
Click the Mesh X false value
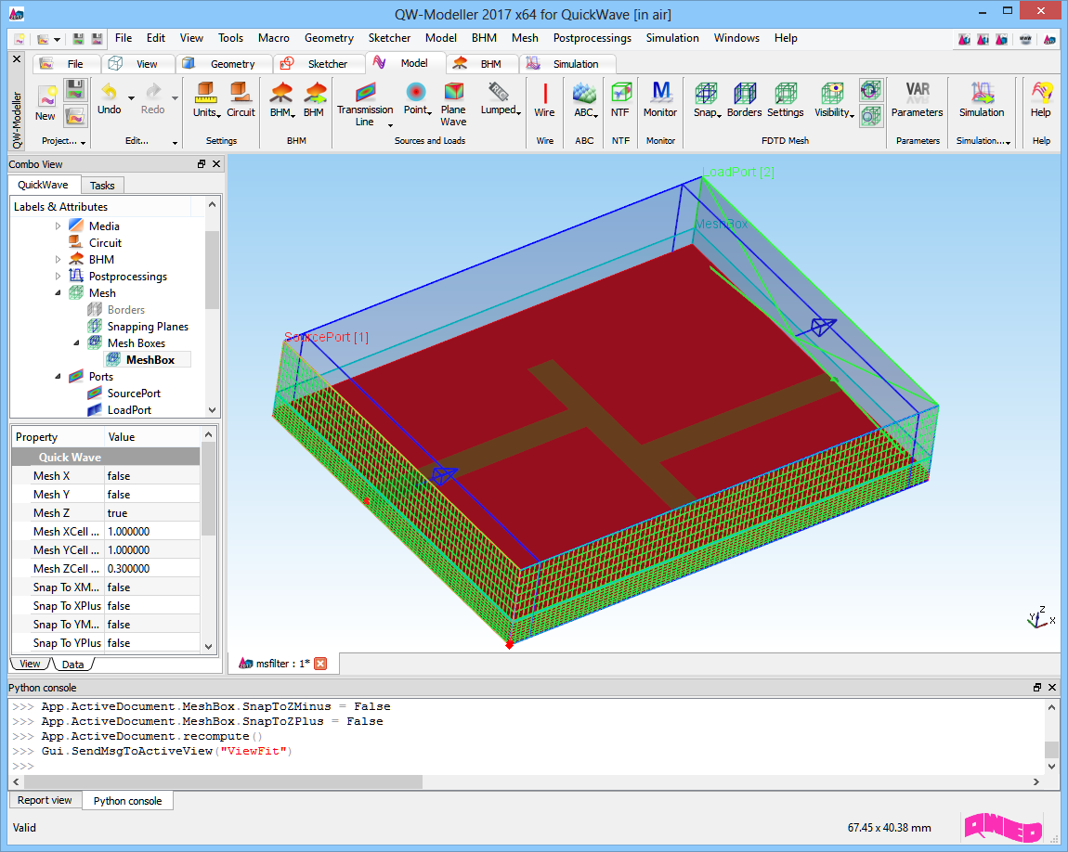point(152,476)
